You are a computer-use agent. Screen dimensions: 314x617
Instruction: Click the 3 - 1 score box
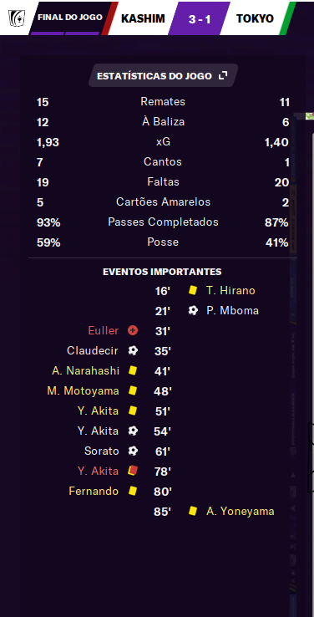coord(200,18)
